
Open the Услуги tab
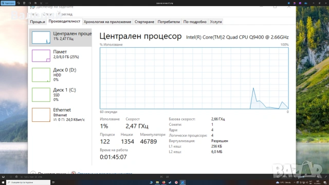(x=216, y=22)
